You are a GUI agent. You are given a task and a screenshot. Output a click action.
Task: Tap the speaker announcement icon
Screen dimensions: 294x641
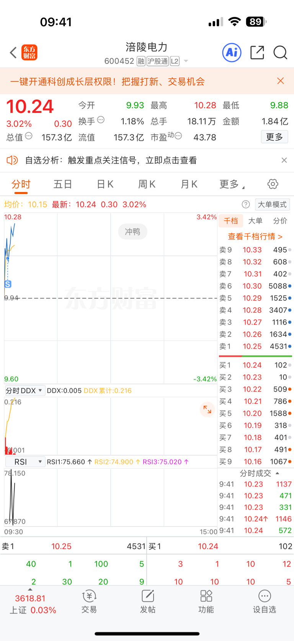(12, 160)
